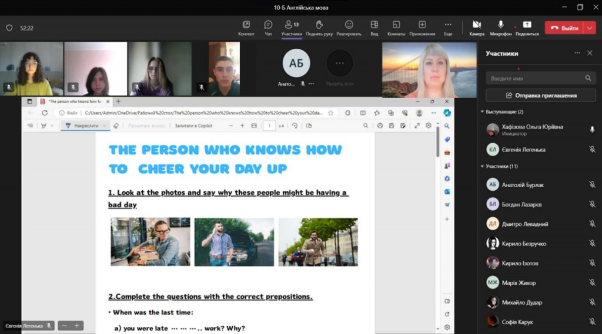
Task: Change meeting layout via Вид icon
Action: point(374,25)
